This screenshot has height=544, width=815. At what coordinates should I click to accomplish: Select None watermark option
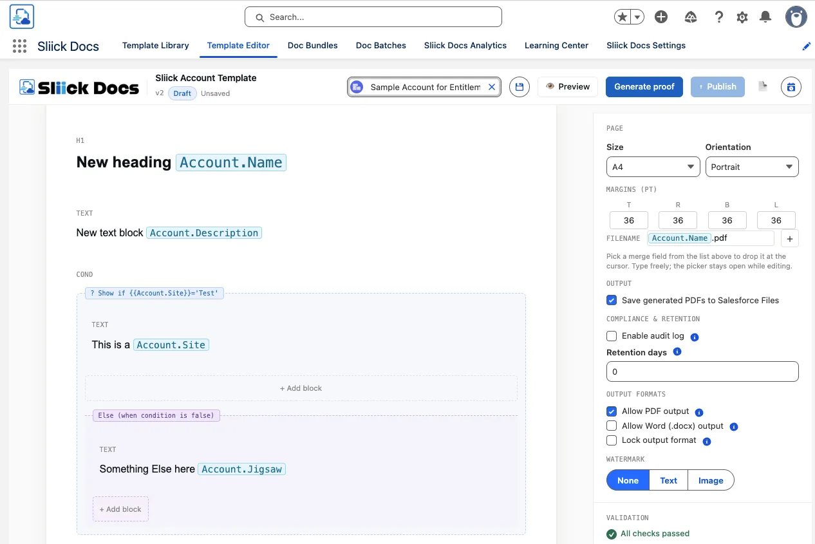[628, 480]
